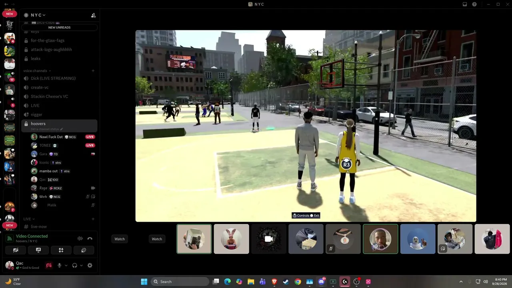Select the pendant chain avatar participant tile
The image size is (512, 288).
click(343, 239)
